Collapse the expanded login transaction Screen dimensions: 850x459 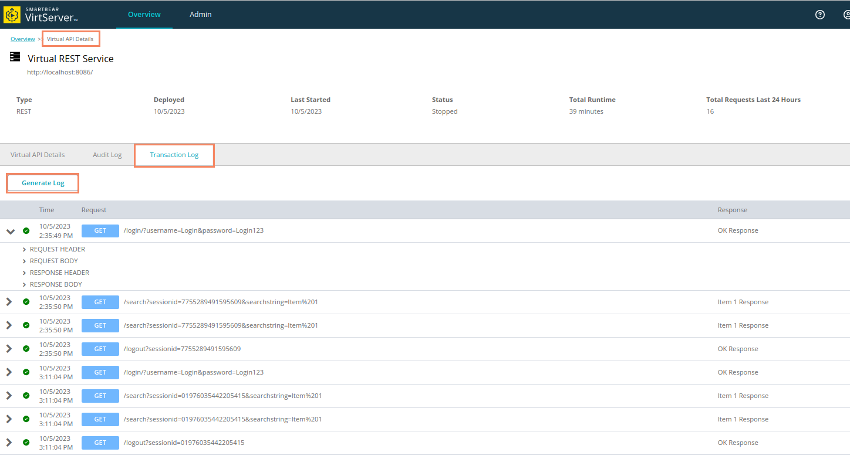coord(10,230)
